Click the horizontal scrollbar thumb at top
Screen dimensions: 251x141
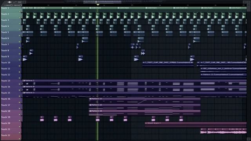[102, 2]
